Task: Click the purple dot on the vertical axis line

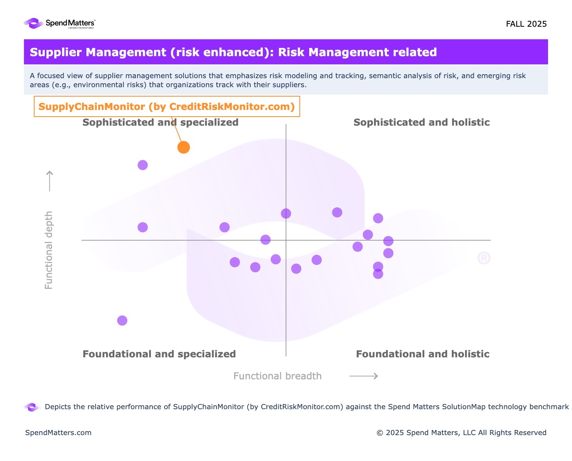Action: [x=286, y=213]
